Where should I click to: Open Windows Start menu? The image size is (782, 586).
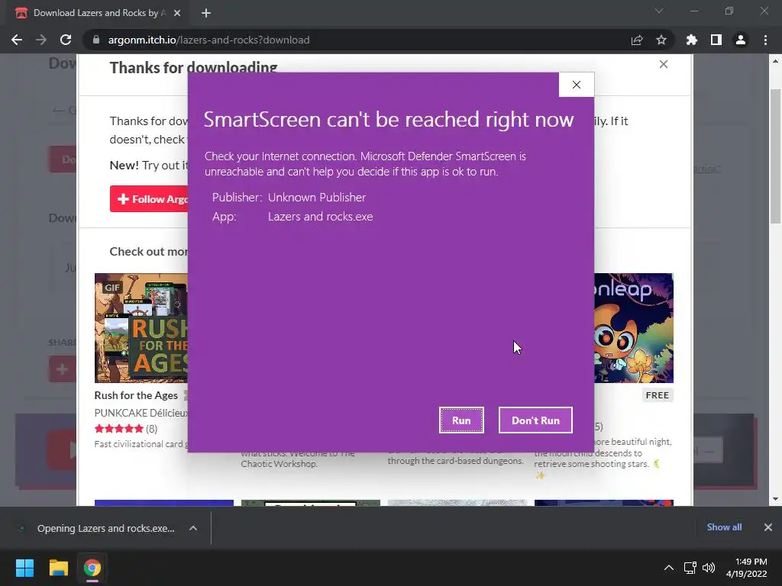24,568
